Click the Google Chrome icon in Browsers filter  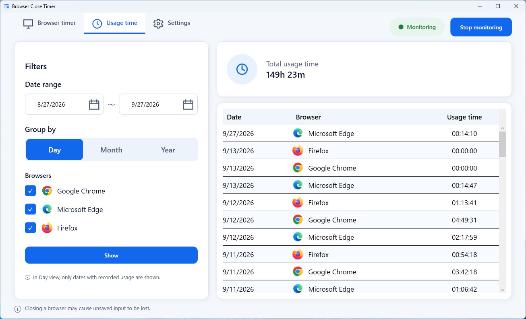tap(47, 191)
